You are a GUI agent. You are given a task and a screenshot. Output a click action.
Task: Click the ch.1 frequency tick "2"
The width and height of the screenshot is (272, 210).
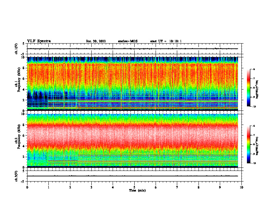[x=24, y=100]
